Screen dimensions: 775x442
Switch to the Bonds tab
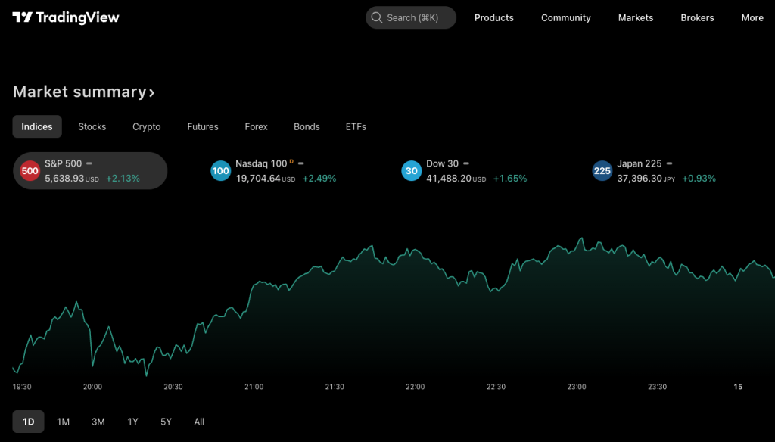click(x=307, y=126)
